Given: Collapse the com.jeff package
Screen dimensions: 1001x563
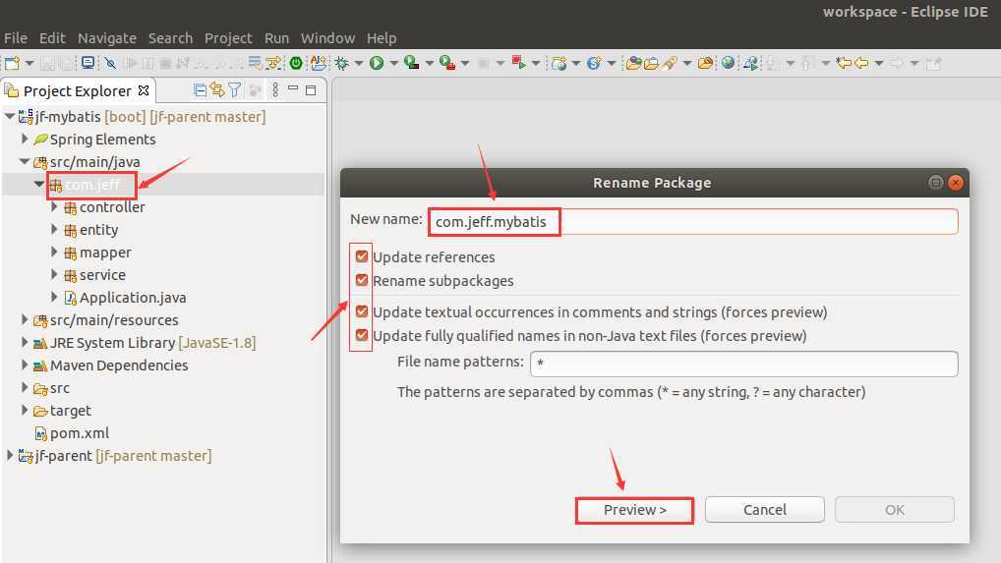Looking at the screenshot, I should (39, 184).
